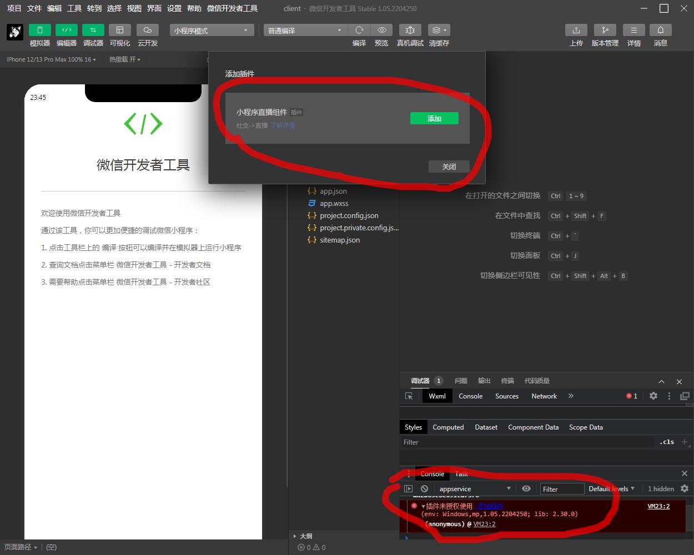This screenshot has height=555, width=694.
Task: Show the console sidebar panel icon
Action: point(409,488)
